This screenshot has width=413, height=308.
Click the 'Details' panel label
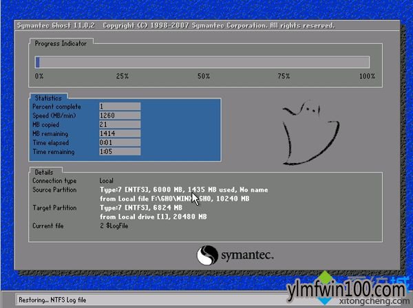(44, 173)
